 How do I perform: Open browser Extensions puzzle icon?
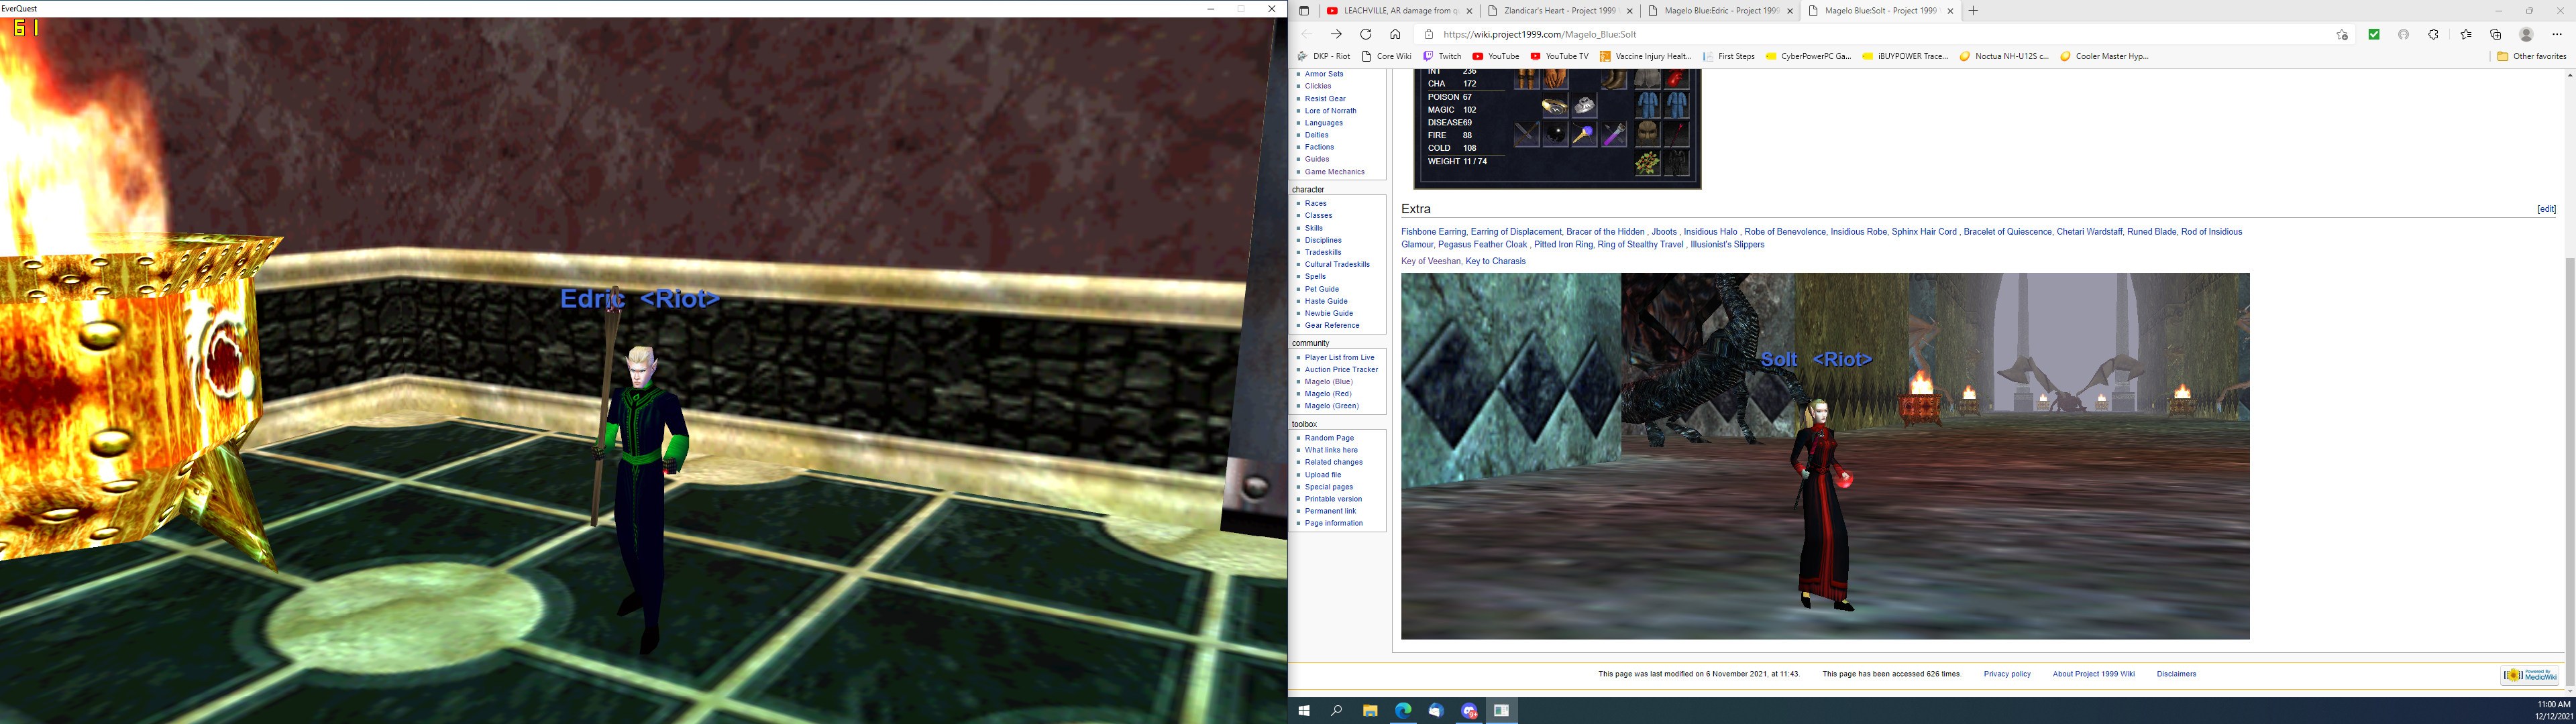point(2433,34)
